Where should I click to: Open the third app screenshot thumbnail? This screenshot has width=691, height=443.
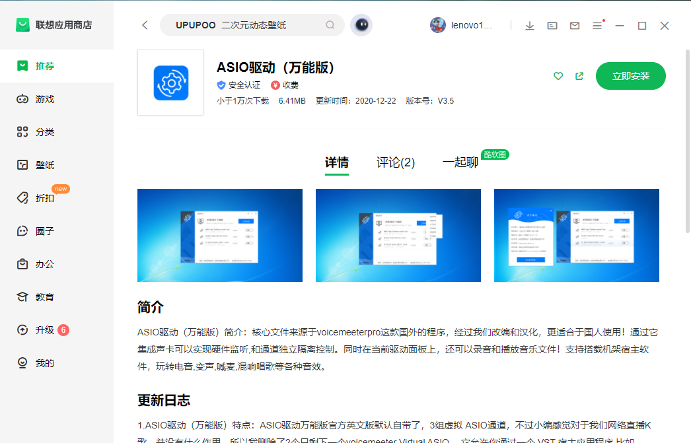(x=577, y=235)
